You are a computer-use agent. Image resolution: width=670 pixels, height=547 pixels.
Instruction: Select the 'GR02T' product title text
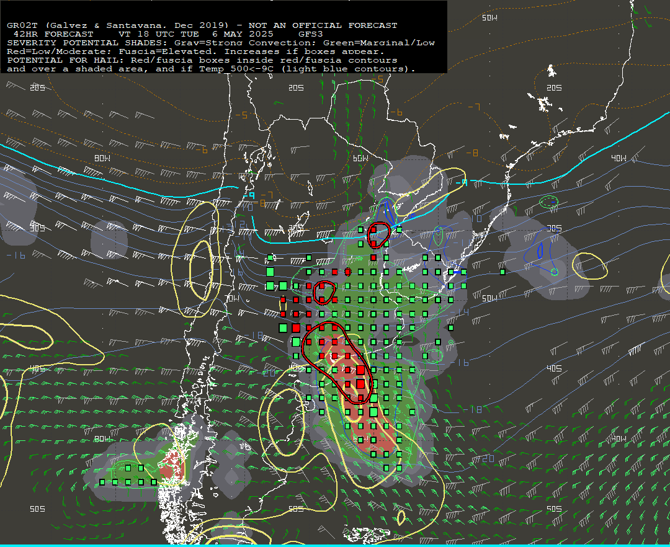pyautogui.click(x=22, y=25)
